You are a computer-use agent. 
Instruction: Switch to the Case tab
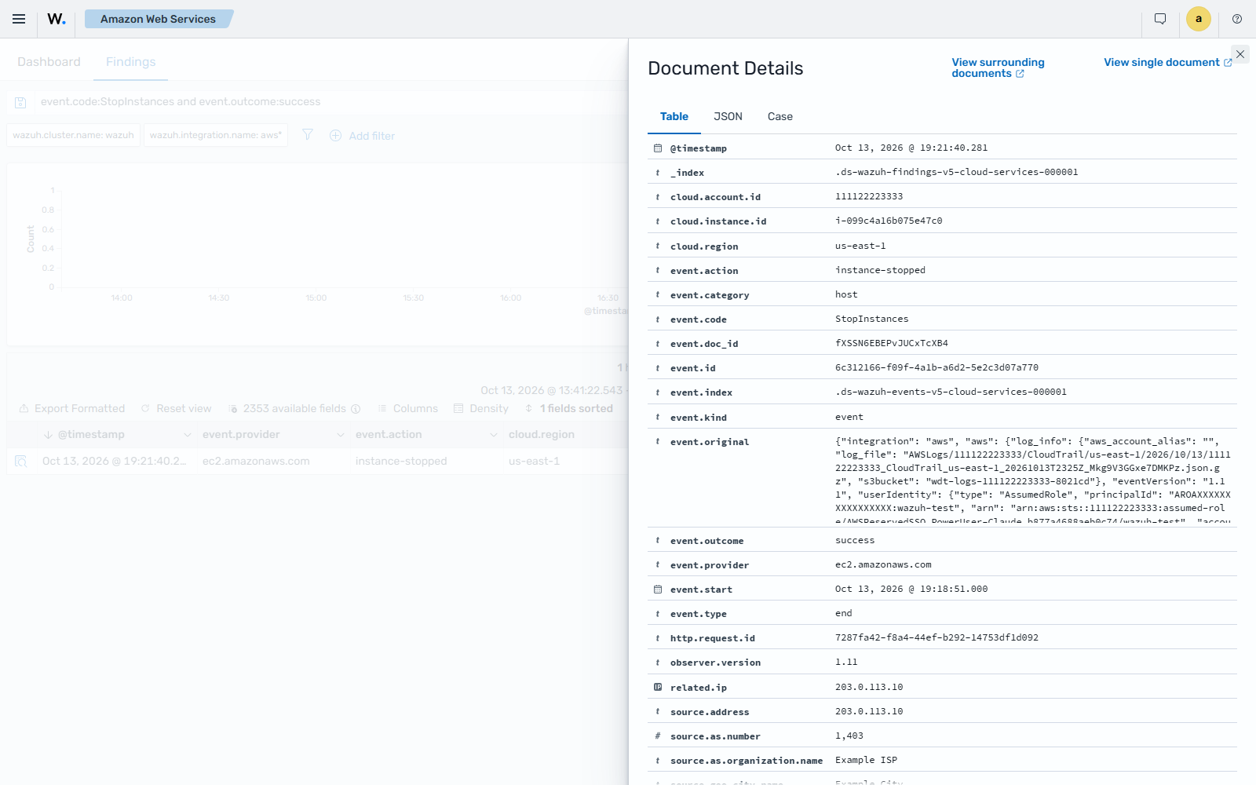[x=780, y=116]
